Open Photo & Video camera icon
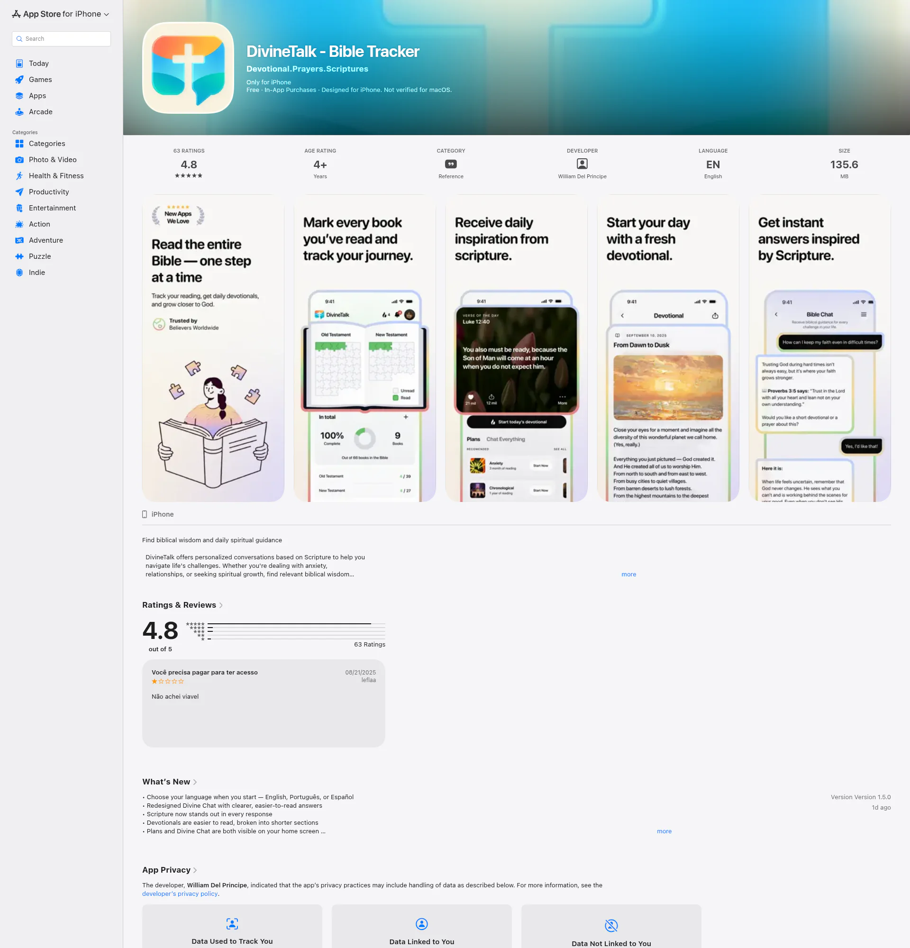Viewport: 910px width, 948px height. click(19, 160)
